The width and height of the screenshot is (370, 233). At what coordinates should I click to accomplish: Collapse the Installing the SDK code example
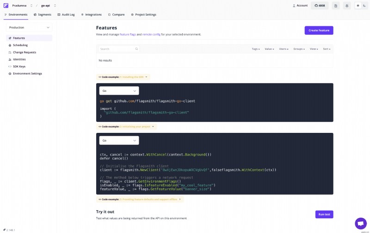[x=123, y=77]
